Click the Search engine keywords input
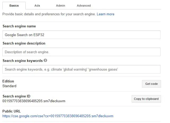This screenshot has height=123, width=170. pos(81,69)
